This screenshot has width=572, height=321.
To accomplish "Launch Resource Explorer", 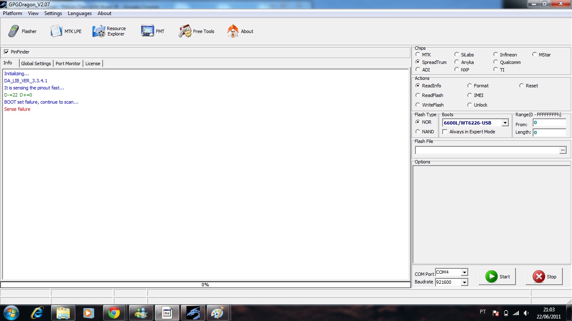I will tap(109, 31).
